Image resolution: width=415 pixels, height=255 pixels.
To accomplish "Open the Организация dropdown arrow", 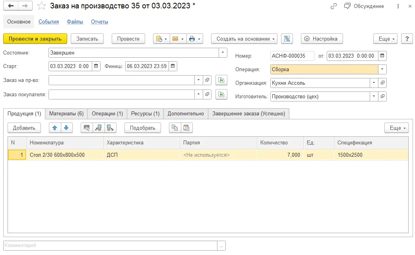I will (374, 83).
